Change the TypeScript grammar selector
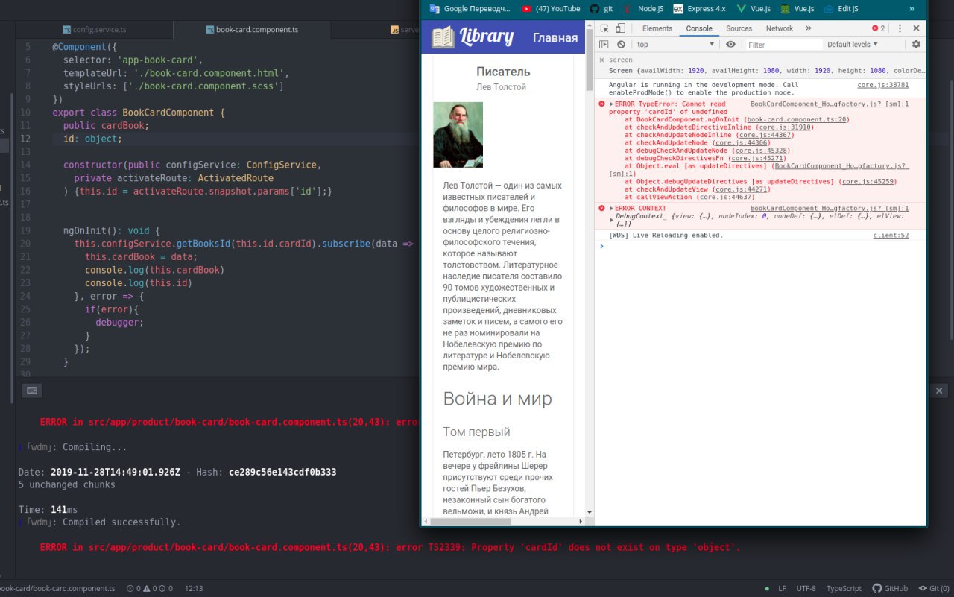 [x=844, y=588]
